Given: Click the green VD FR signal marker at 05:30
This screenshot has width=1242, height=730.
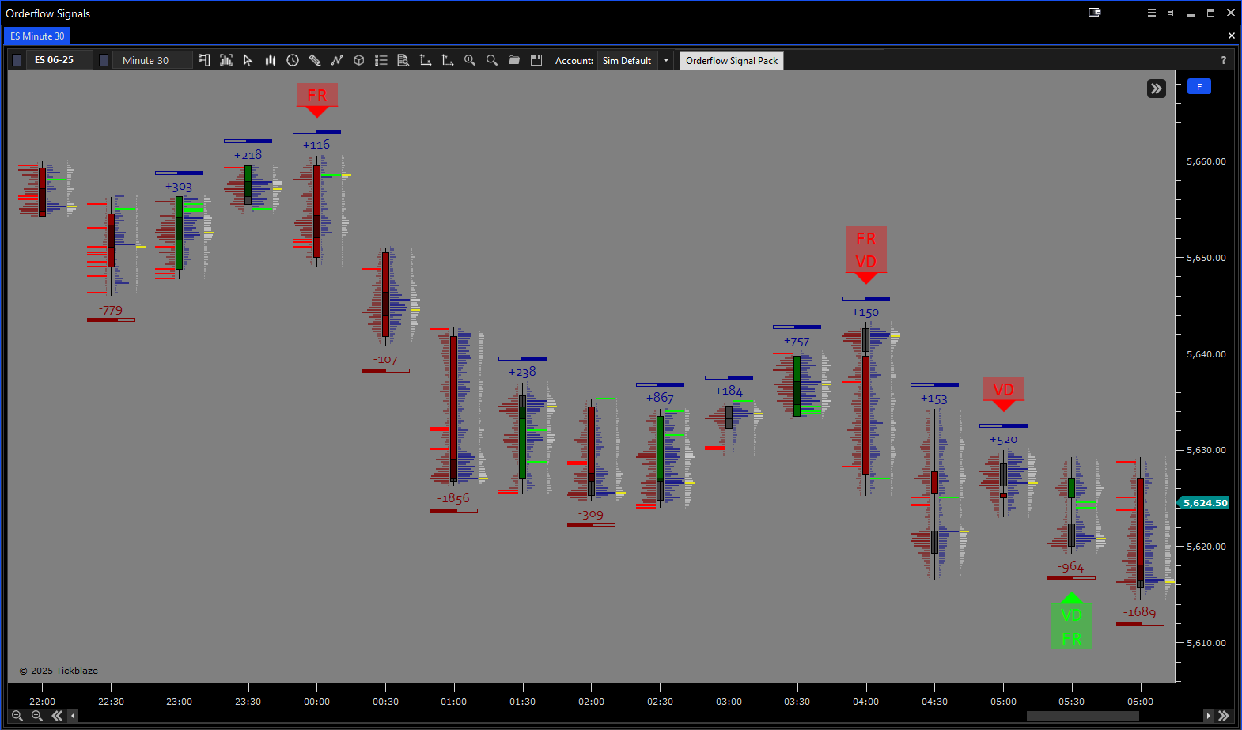Looking at the screenshot, I should tap(1072, 621).
